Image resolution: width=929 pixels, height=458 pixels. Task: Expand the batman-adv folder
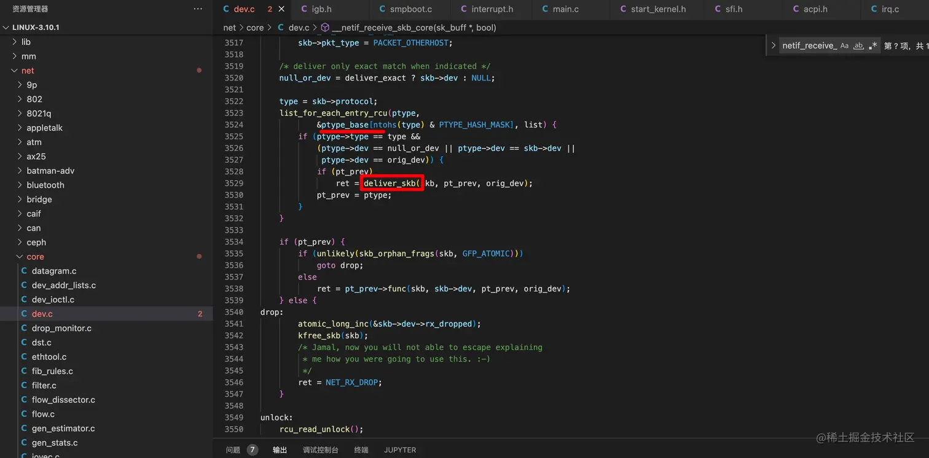coord(20,171)
